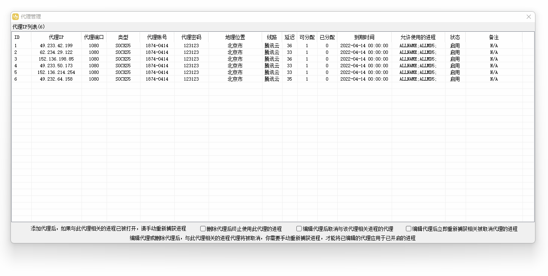
Task: Sort by the 线路 column header
Action: 272,37
